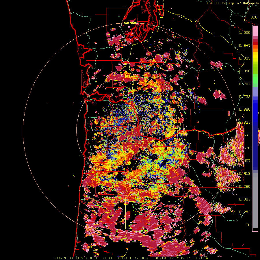
Task: Select the 0.307 value on the legend
Action: point(245,199)
